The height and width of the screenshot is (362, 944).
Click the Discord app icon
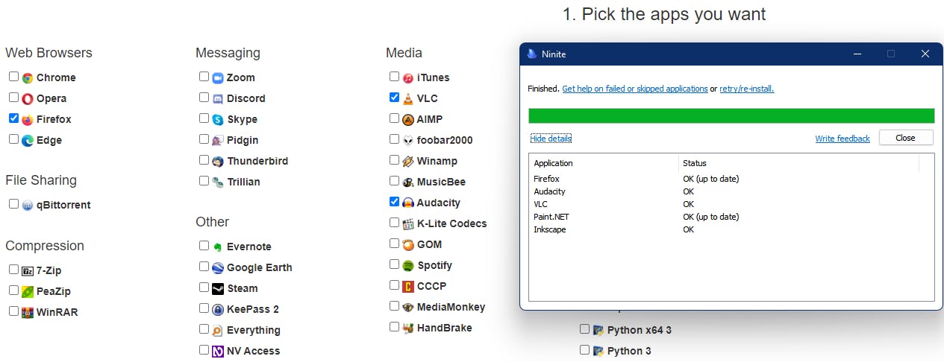pyautogui.click(x=218, y=98)
